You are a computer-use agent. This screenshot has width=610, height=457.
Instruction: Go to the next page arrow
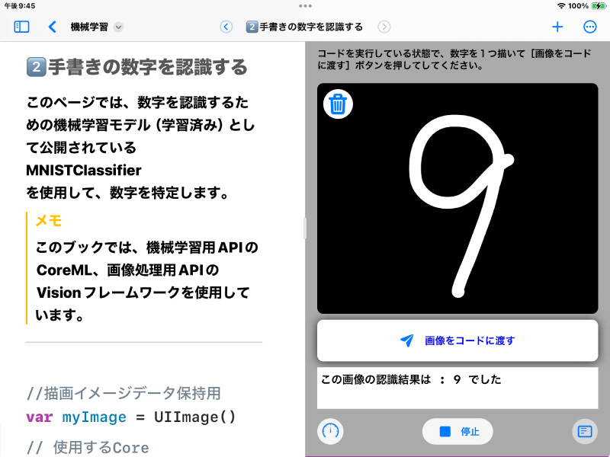point(384,27)
